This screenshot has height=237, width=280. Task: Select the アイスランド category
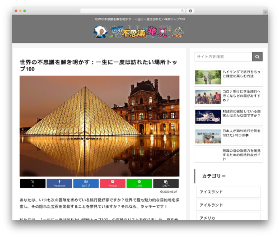click(228, 192)
